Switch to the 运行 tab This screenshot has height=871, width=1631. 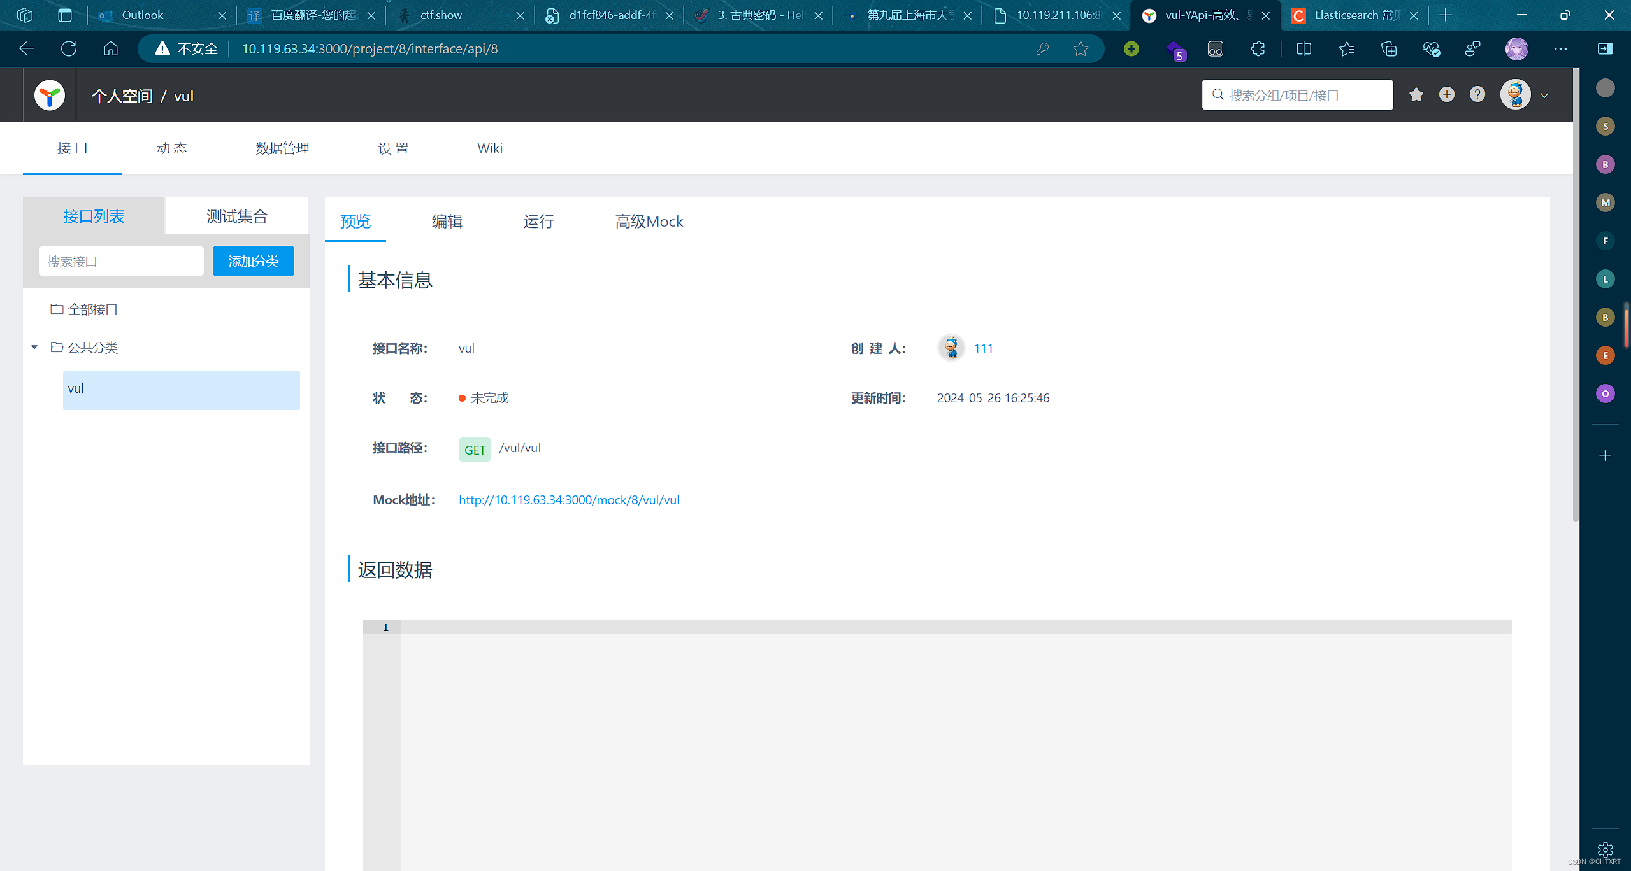[x=539, y=221]
